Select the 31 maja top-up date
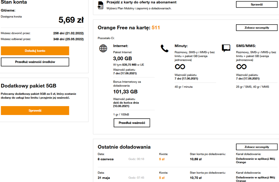Image resolution: width=279 pixels, height=182 pixels. (x=104, y=178)
